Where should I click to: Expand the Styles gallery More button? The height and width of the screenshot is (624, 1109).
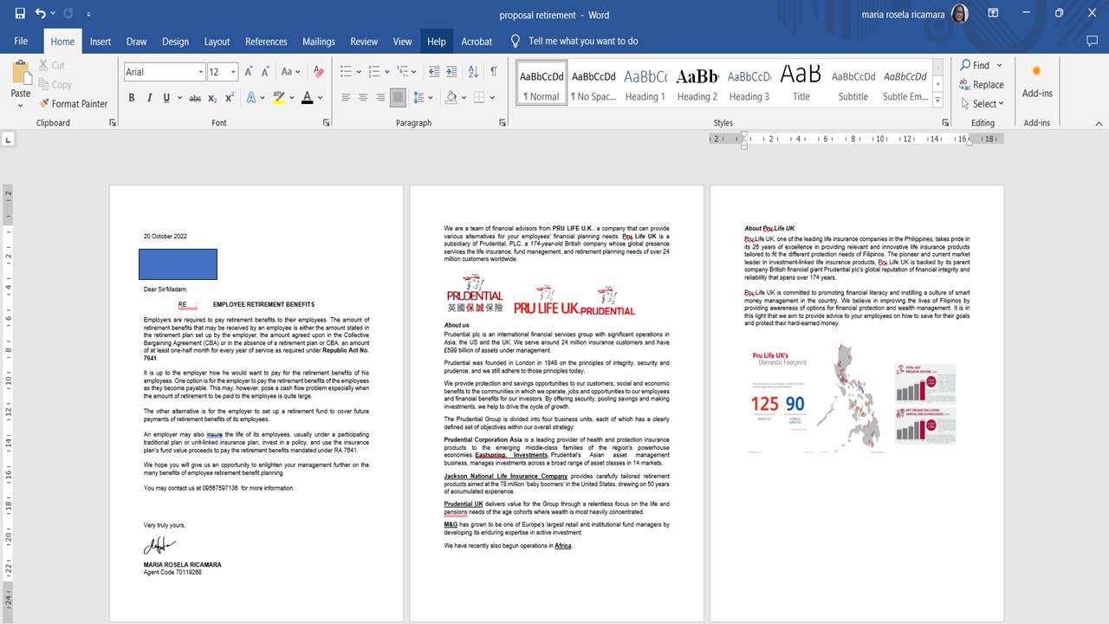coord(937,100)
